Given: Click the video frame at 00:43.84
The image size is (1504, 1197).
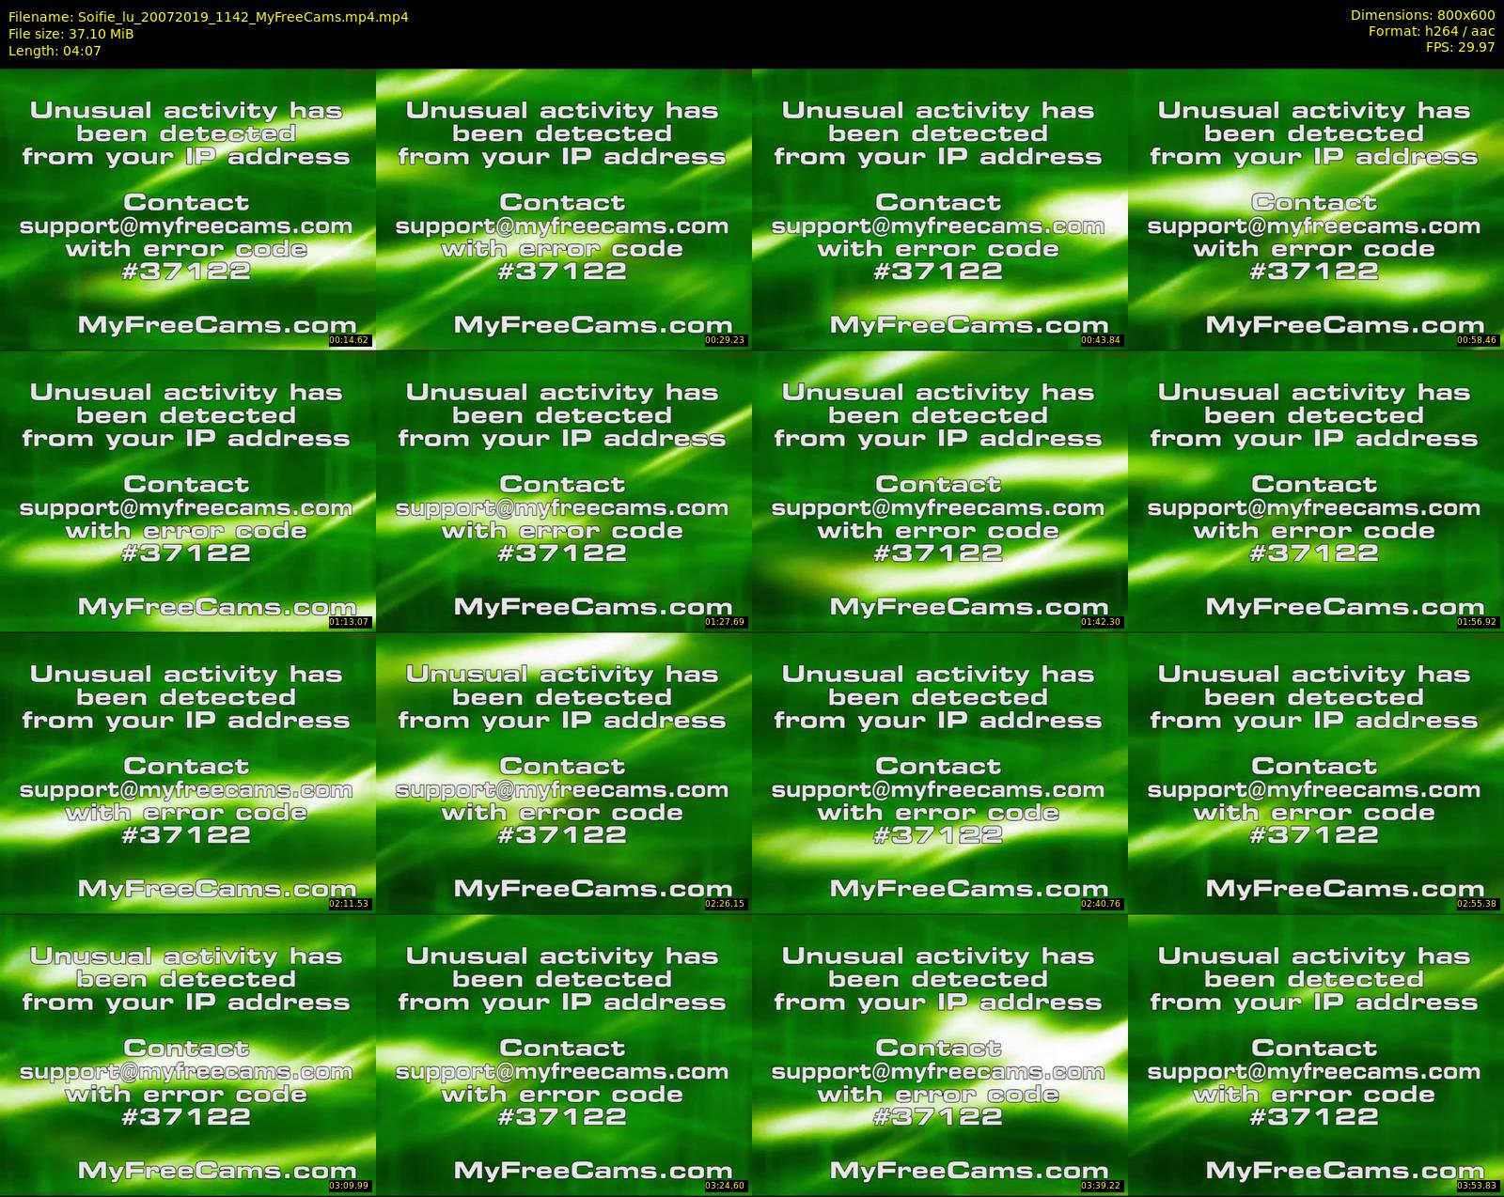Looking at the screenshot, I should coord(939,209).
